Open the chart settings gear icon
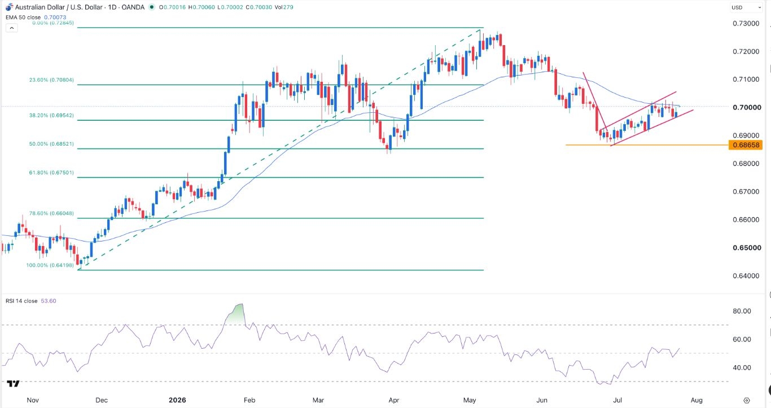This screenshot has width=771, height=408. point(747,400)
